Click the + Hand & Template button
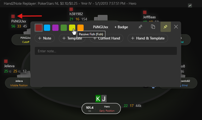This screenshot has width=202, height=120. point(148,38)
